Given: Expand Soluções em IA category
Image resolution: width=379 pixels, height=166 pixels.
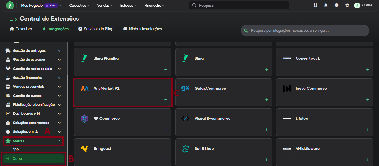Looking at the screenshot, I should pos(33,132).
